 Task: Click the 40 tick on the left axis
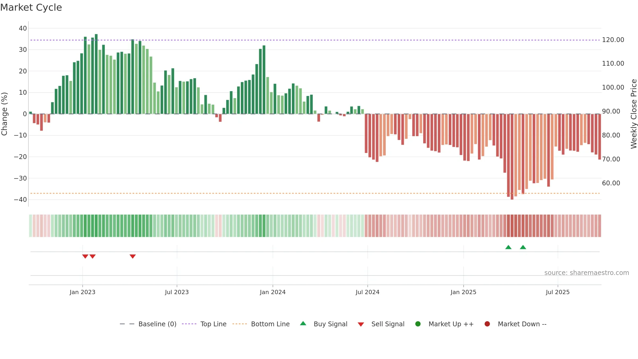[23, 28]
